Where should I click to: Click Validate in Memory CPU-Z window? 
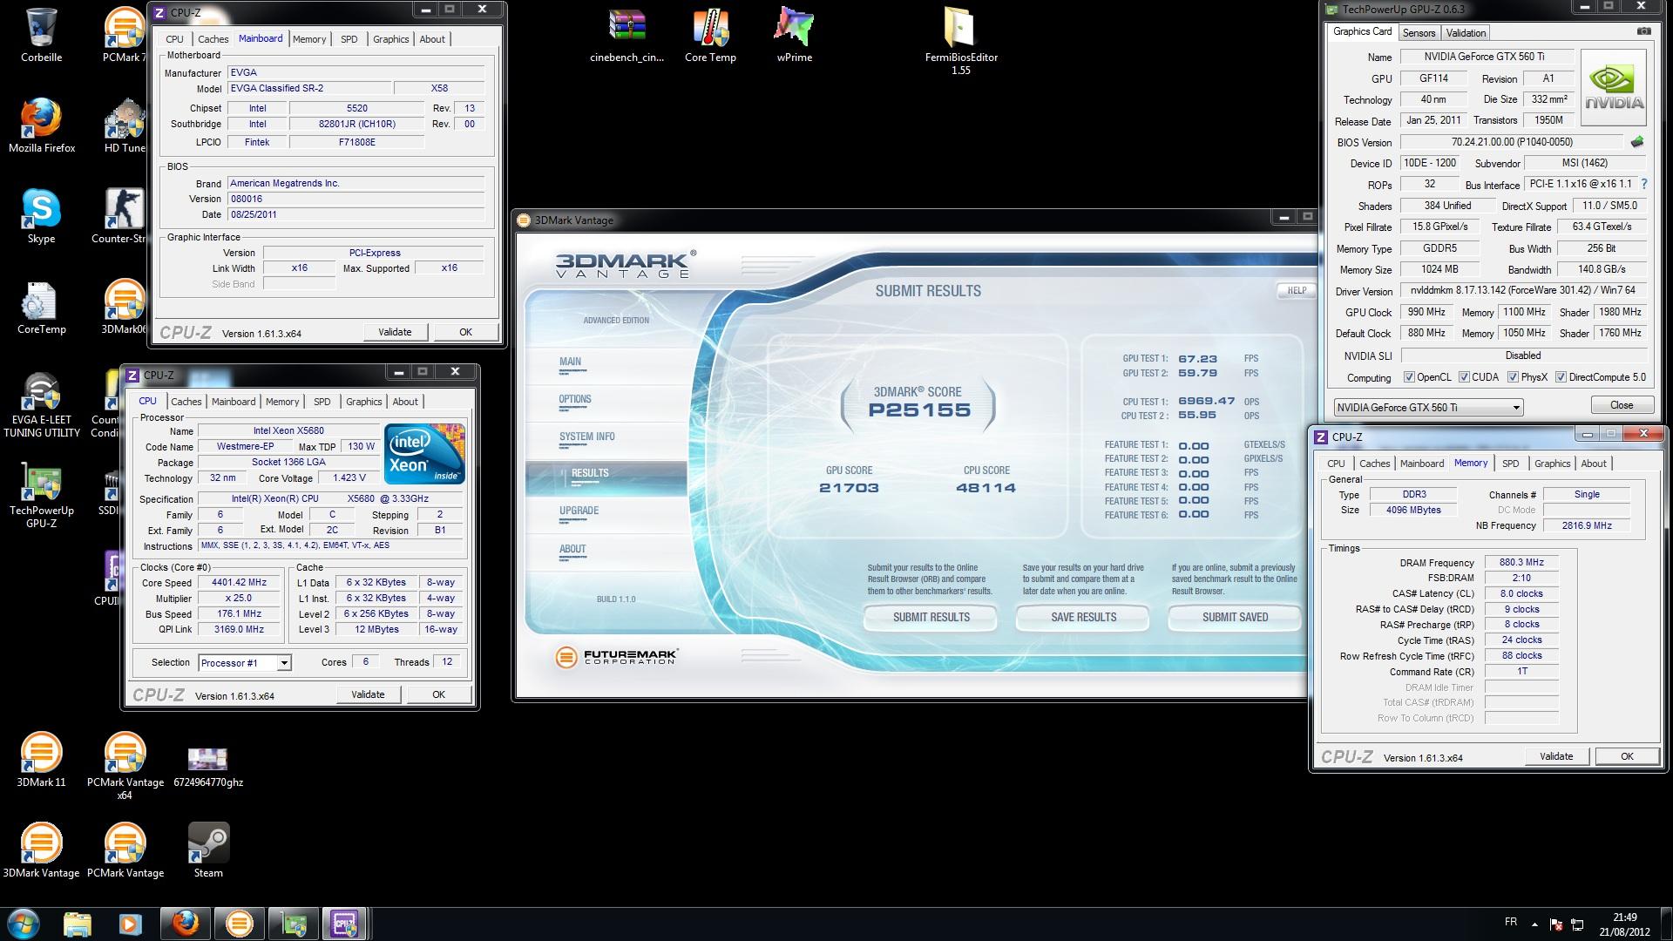(1556, 756)
